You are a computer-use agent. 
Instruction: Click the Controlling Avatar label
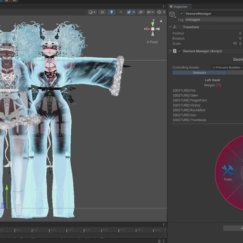click(186, 68)
